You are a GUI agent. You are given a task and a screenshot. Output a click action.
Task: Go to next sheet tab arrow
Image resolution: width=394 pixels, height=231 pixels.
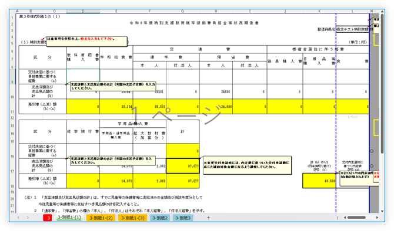[28, 218]
